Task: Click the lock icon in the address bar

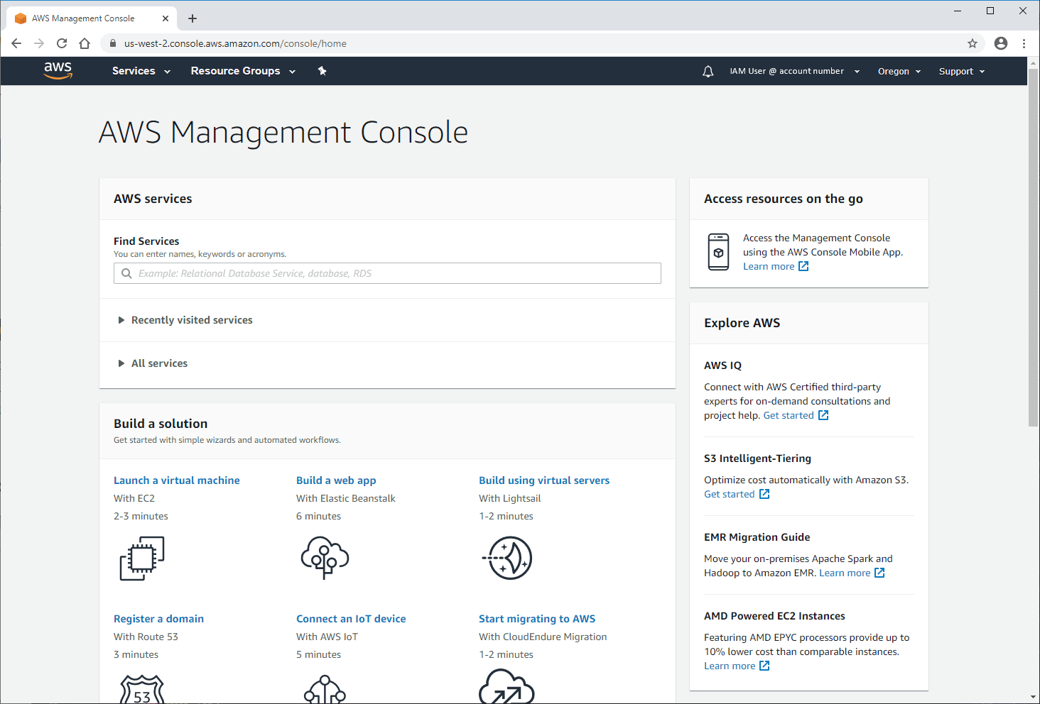Action: pos(112,43)
